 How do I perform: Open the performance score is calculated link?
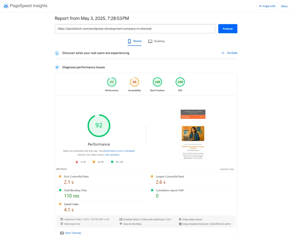coord(119,151)
